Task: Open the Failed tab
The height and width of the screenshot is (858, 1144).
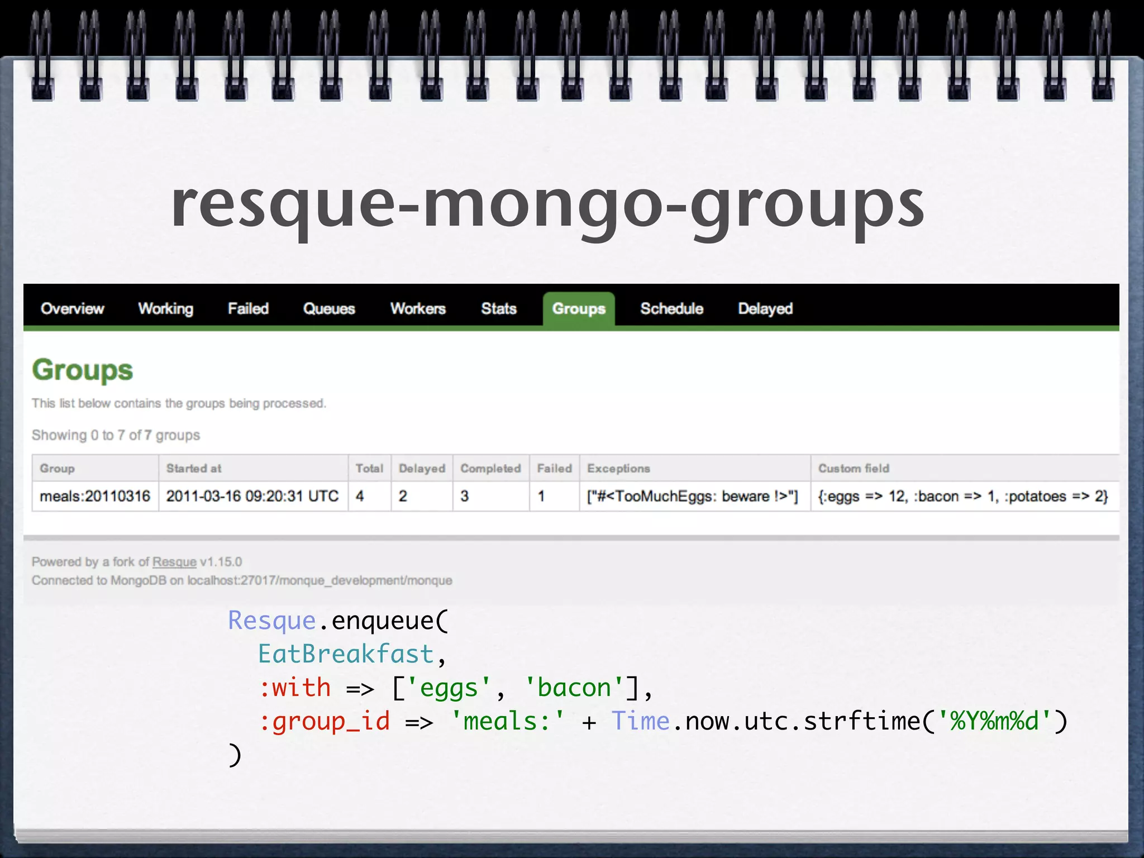Action: 248,308
